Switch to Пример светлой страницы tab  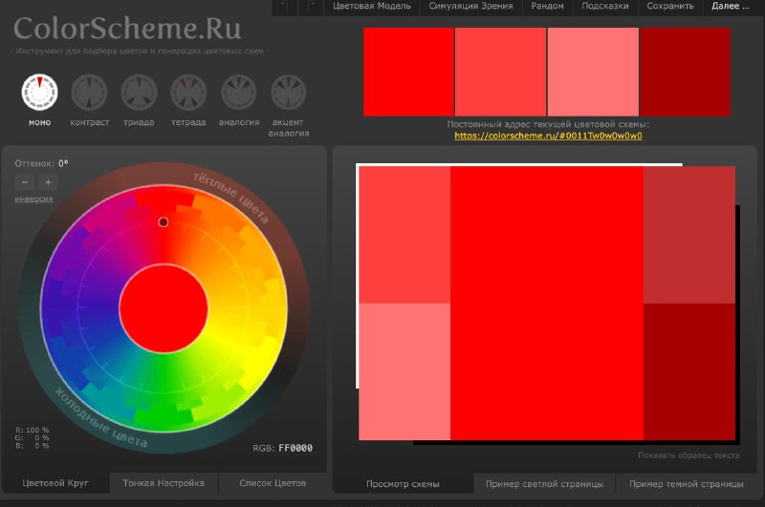point(544,484)
